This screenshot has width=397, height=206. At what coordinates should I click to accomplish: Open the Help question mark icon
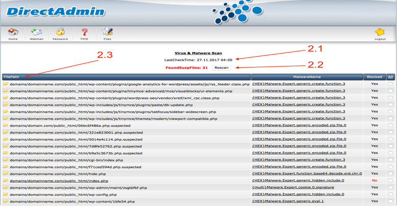(x=84, y=33)
